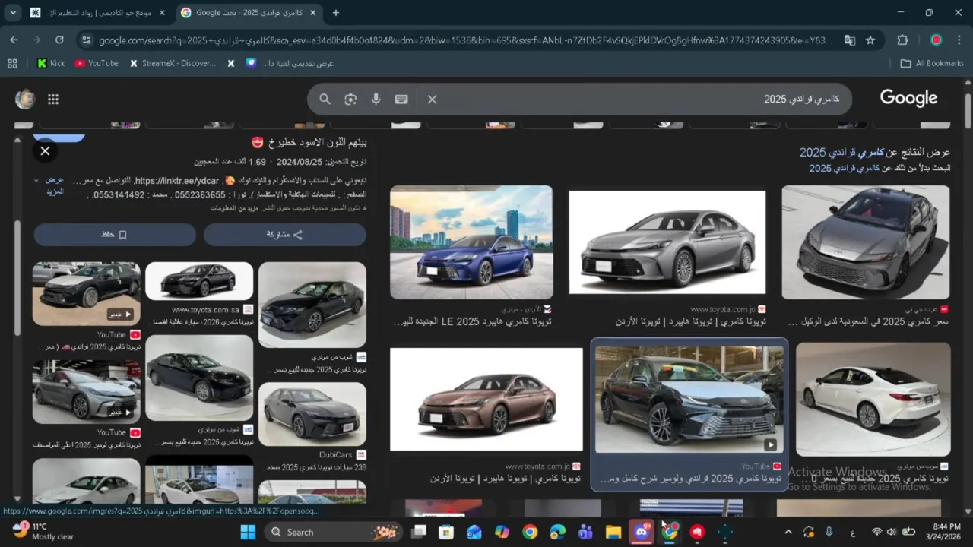Select the Google كامري قراندي 2025 tab
Screen dimensions: 973x547
point(249,13)
